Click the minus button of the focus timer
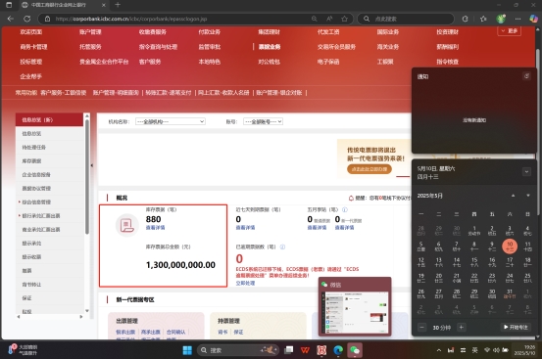 coord(421,328)
